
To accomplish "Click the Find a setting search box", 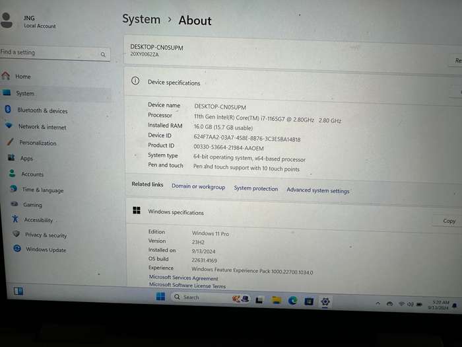I will point(55,54).
